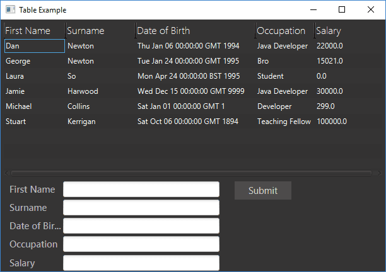
Task: Focus the Salary input field
Action: (x=141, y=263)
